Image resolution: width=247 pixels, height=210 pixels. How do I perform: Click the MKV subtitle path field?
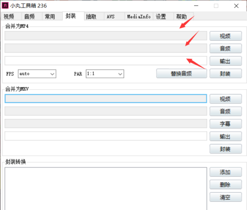[x=106, y=123]
